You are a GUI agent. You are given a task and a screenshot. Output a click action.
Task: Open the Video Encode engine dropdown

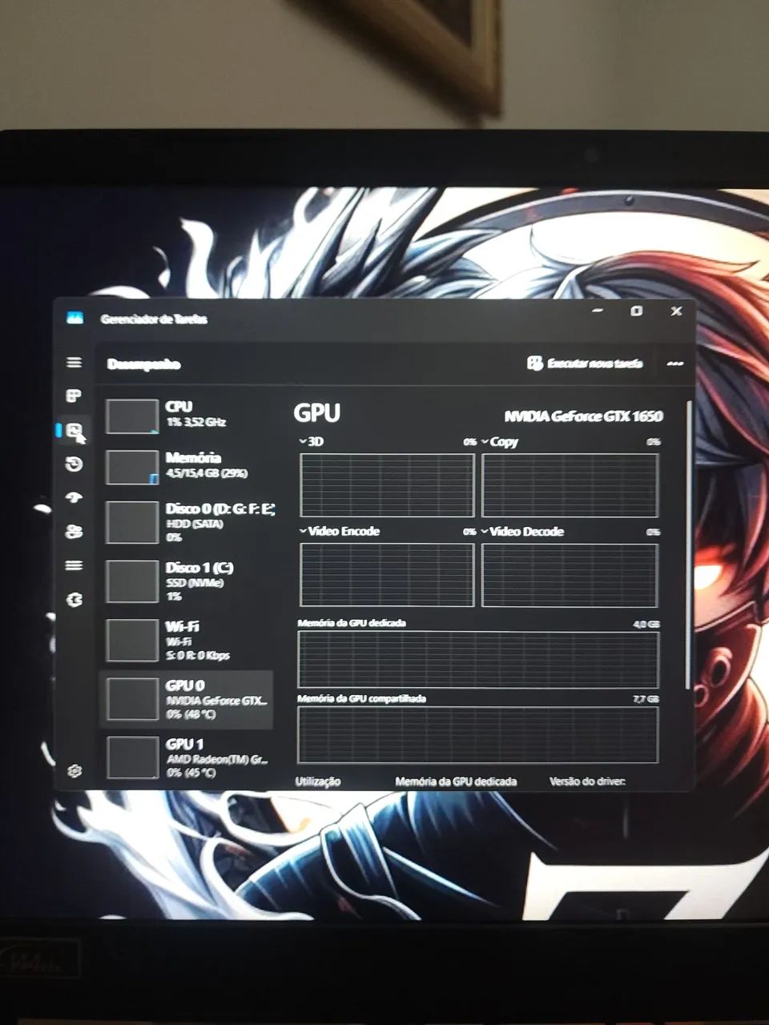point(339,531)
